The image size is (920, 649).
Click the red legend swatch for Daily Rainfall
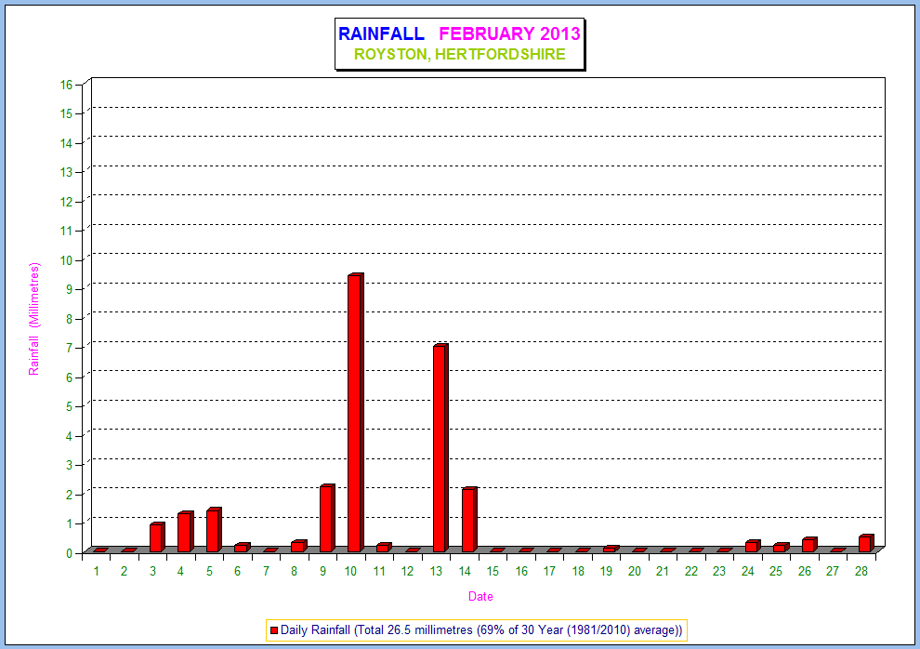[x=273, y=630]
